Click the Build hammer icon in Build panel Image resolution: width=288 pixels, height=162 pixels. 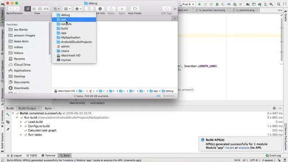[8, 114]
